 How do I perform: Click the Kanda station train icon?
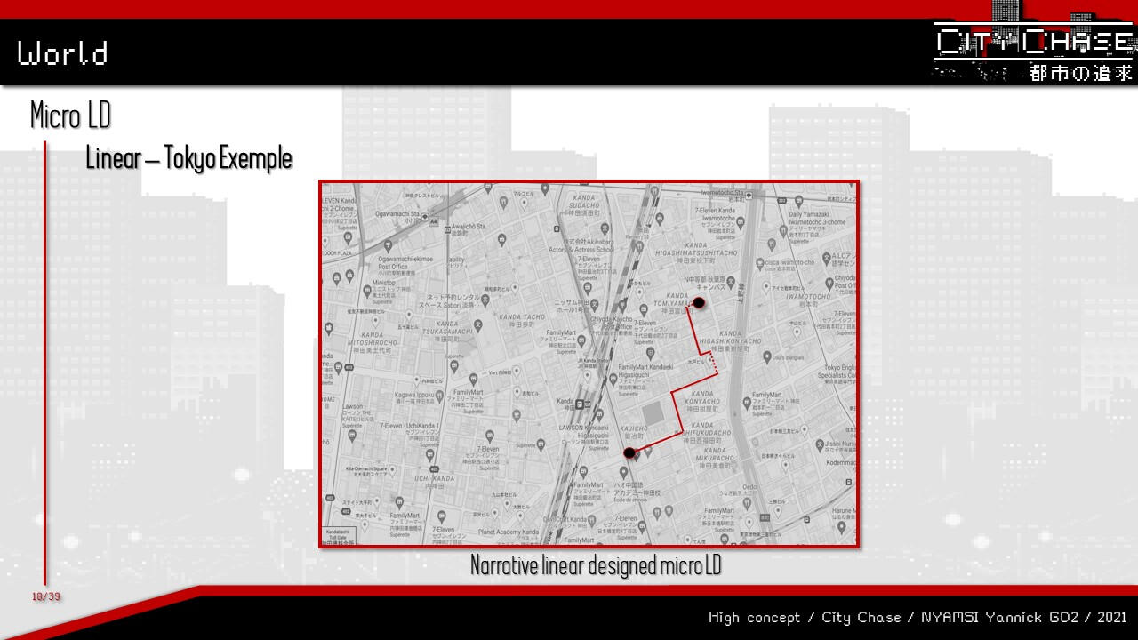[x=580, y=403]
